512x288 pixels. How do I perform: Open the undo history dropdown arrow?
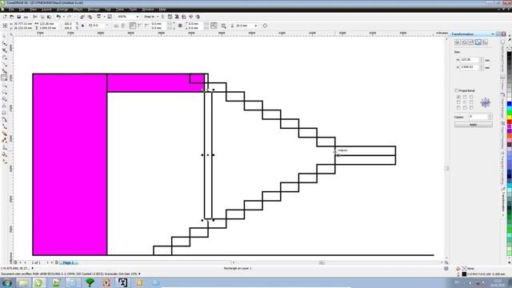coord(63,17)
